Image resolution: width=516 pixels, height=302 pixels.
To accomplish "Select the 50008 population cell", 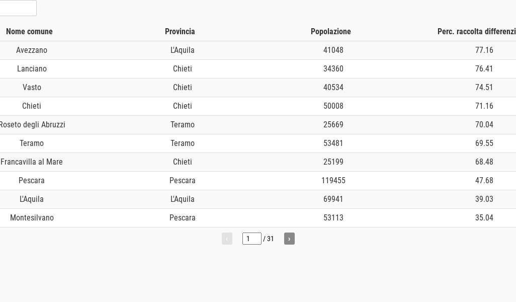I will coord(333,106).
